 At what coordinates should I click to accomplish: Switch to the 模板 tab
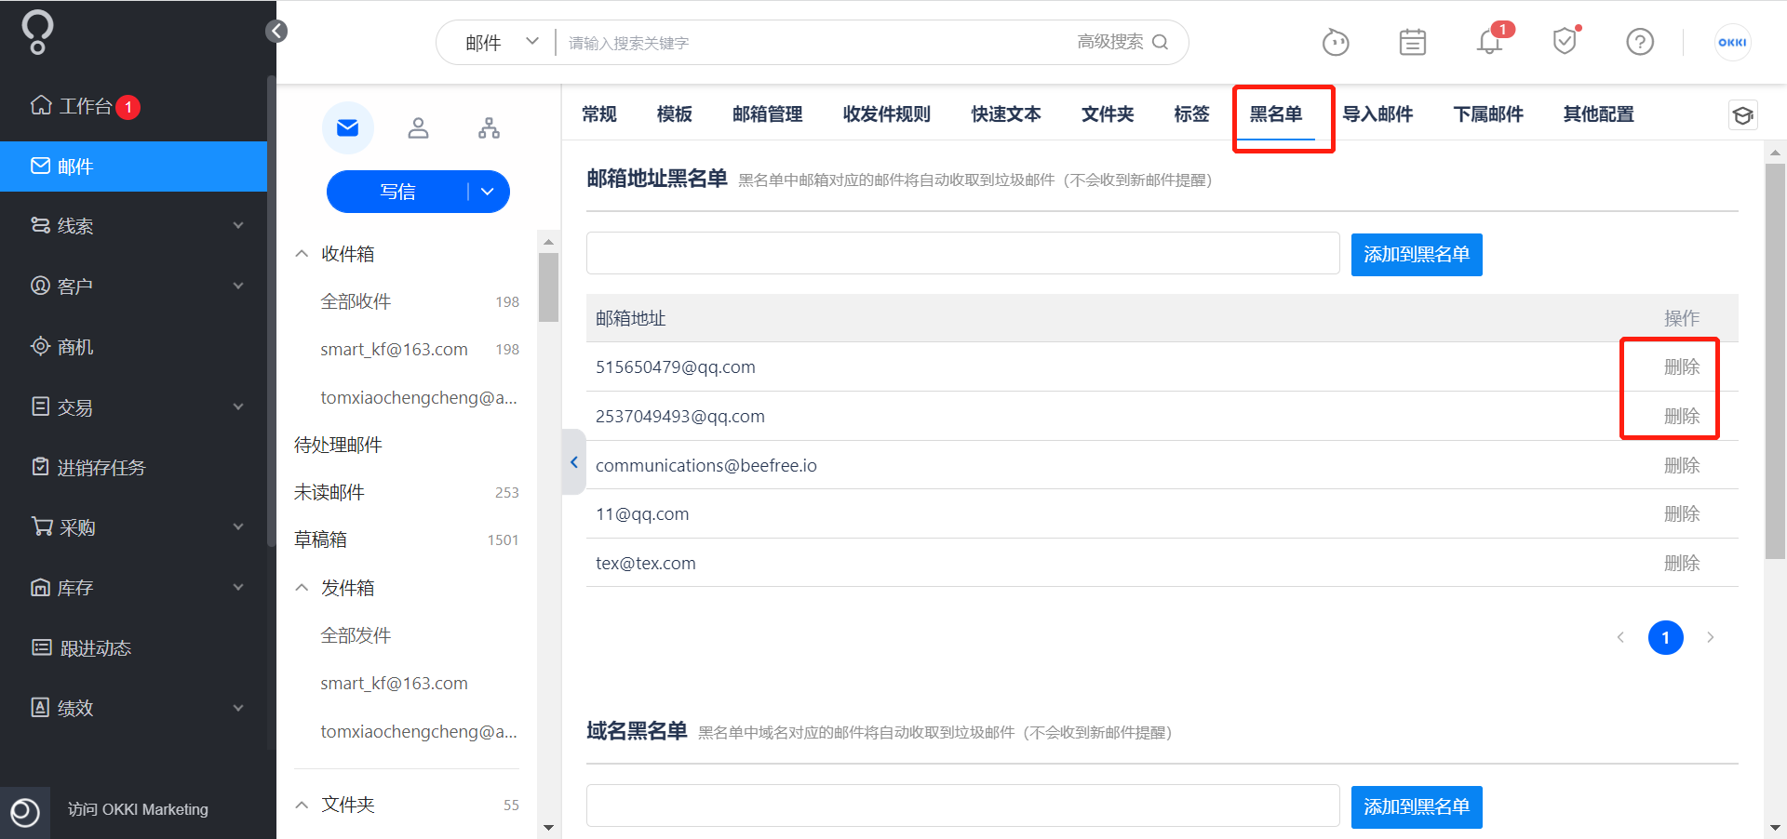tap(674, 114)
